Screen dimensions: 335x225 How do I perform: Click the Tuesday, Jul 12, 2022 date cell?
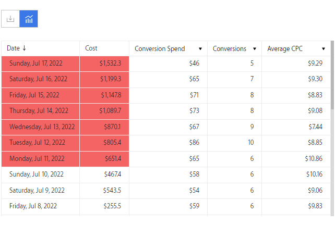(40, 143)
